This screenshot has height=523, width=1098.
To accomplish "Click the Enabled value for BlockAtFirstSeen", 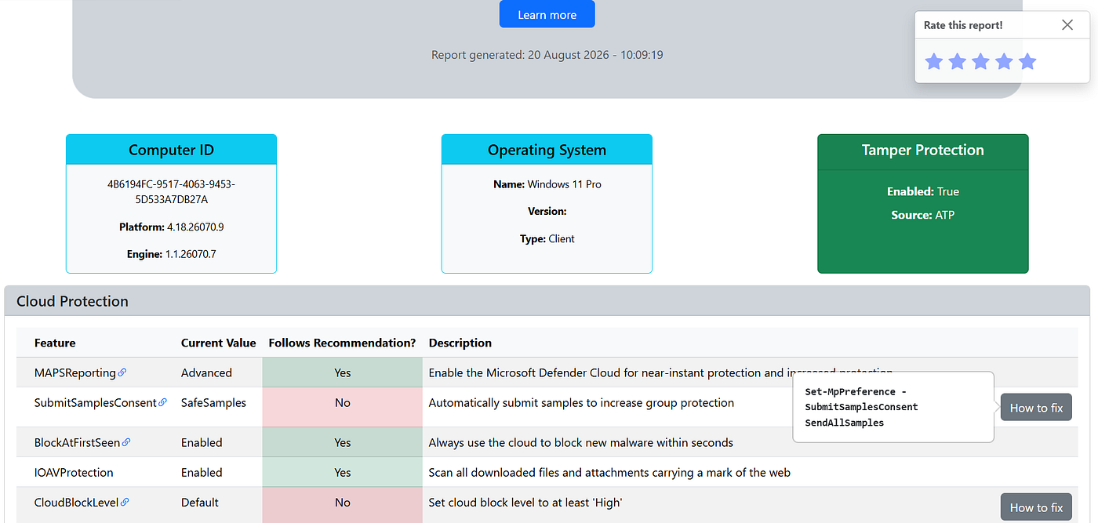I will (202, 442).
